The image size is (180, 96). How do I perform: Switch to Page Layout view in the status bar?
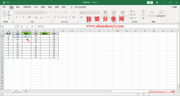pos(144,94)
